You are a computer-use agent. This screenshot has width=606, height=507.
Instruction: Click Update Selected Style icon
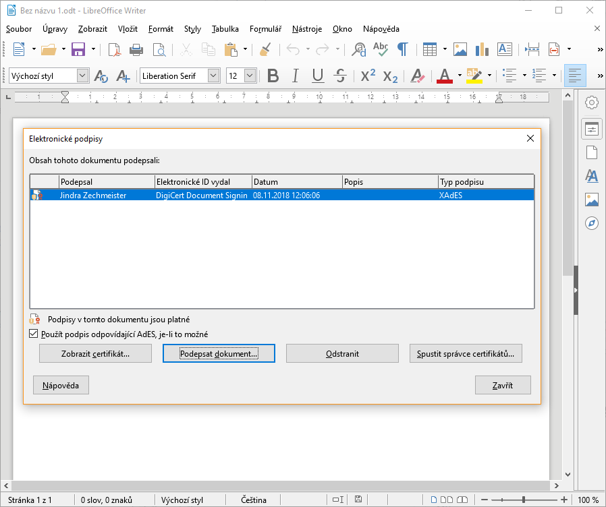click(x=101, y=76)
